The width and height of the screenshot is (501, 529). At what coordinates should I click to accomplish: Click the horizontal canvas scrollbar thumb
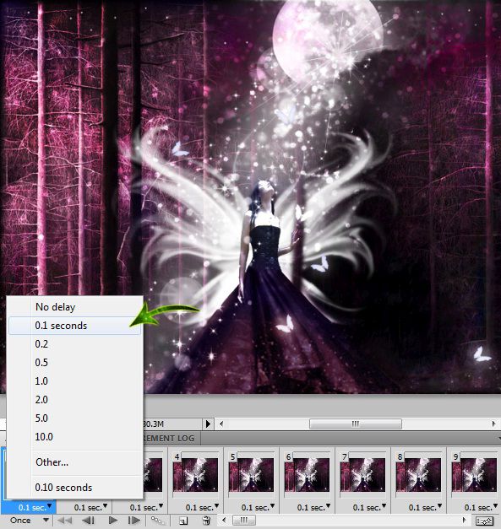[x=356, y=424]
